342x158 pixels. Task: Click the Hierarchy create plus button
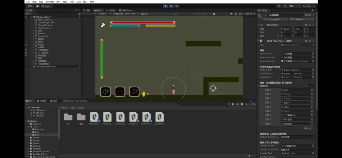coord(27,14)
